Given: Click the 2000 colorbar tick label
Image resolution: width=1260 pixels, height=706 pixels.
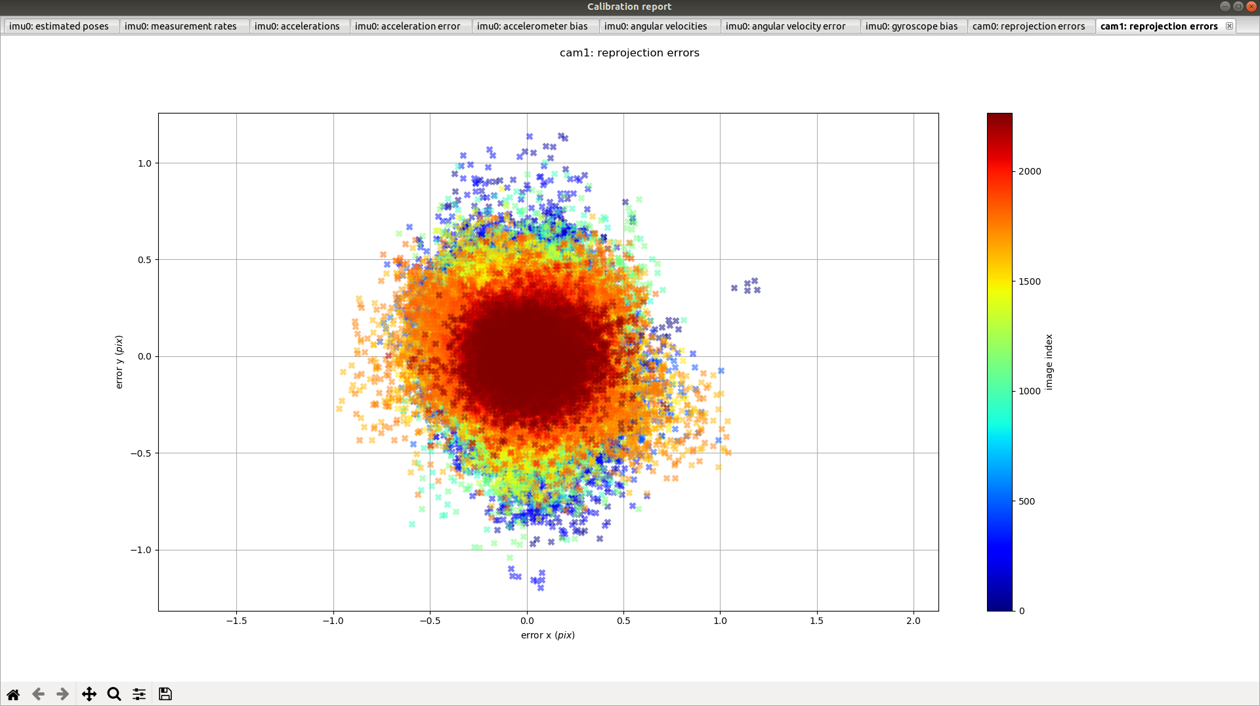Looking at the screenshot, I should 1030,171.
